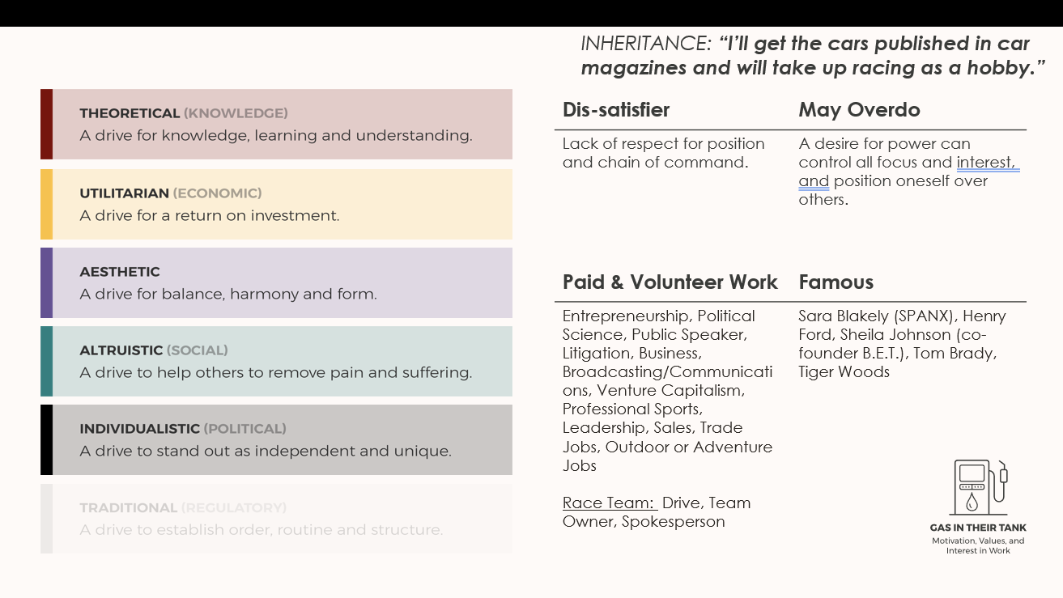Select the Theoretical (Knowledge) heading

[183, 113]
